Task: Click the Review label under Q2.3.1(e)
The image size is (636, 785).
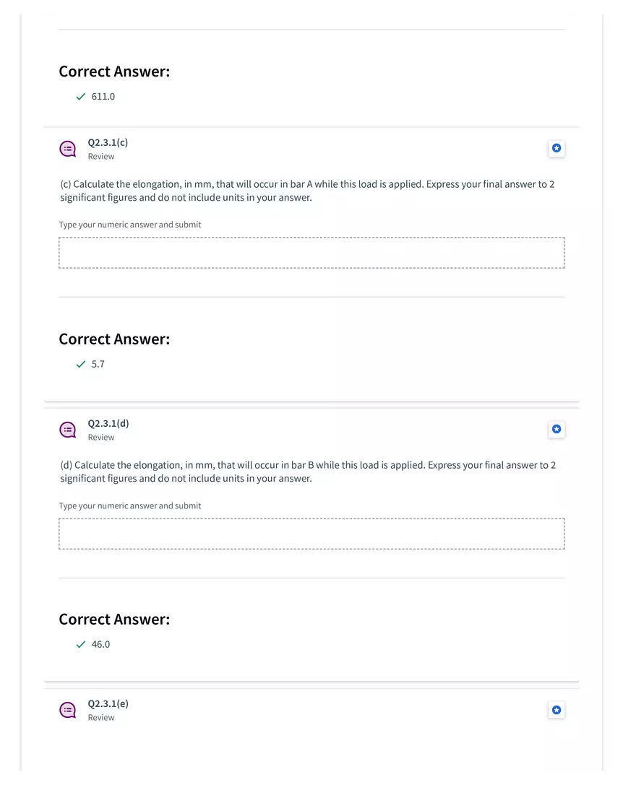Action: point(101,718)
